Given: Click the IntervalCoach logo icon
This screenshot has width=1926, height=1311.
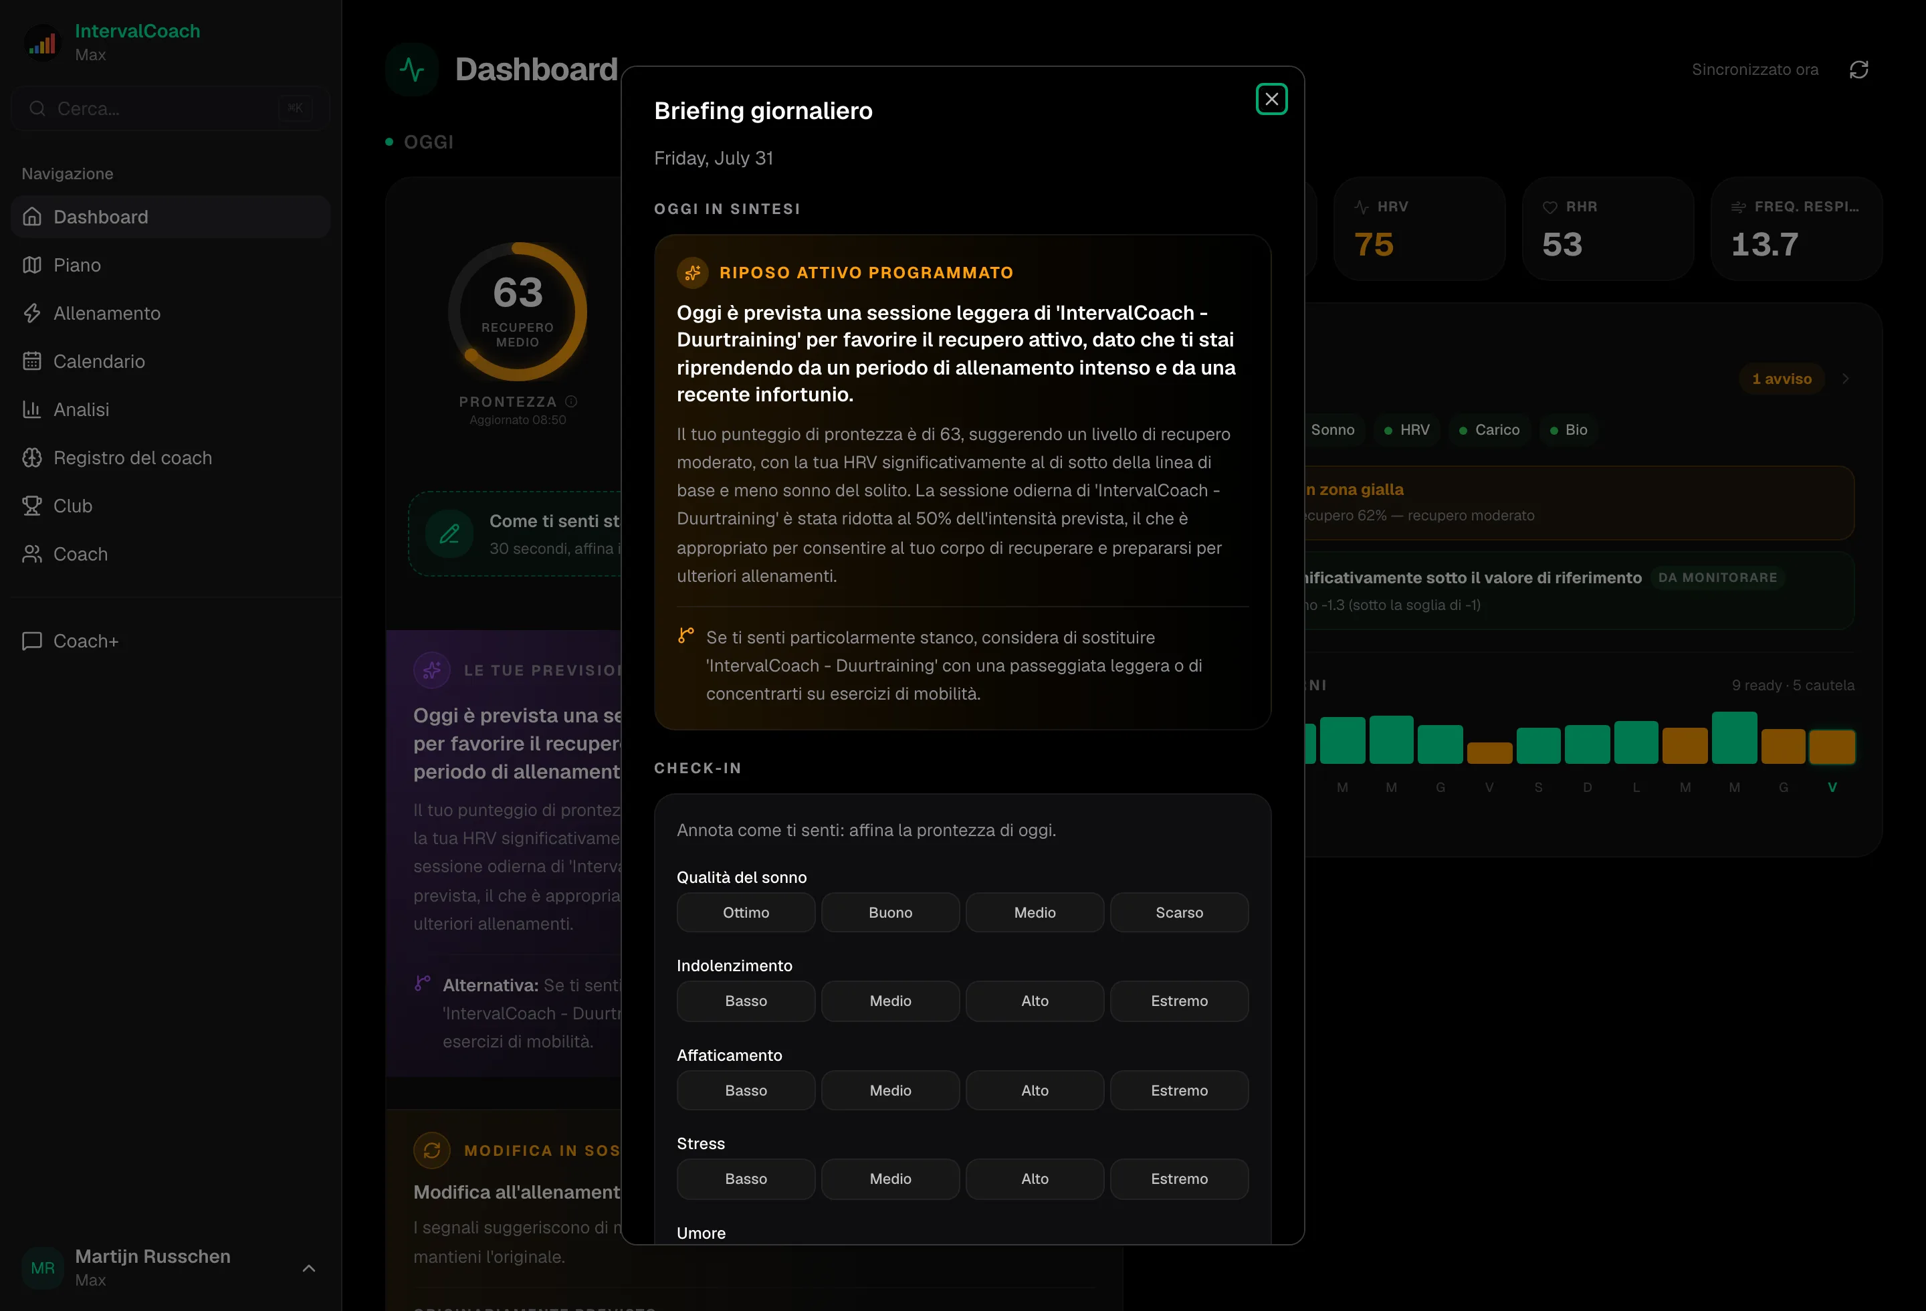Looking at the screenshot, I should 42,42.
